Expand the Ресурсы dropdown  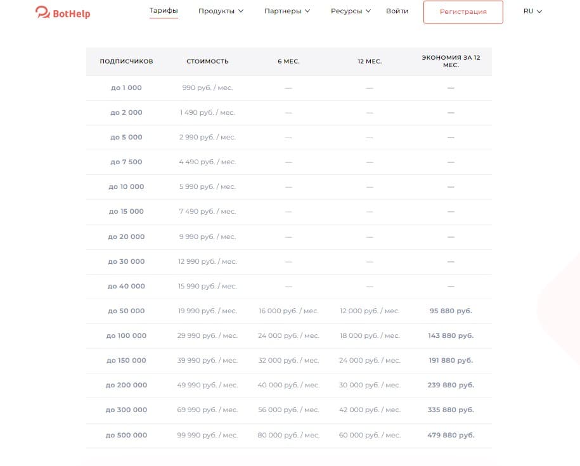(x=351, y=11)
